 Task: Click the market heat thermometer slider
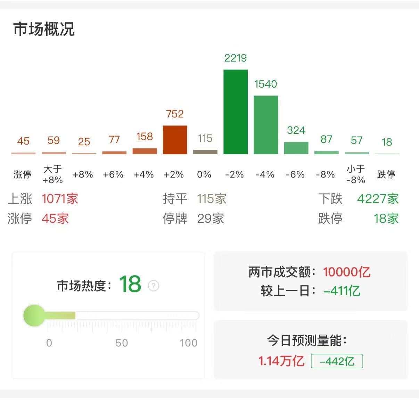111,315
